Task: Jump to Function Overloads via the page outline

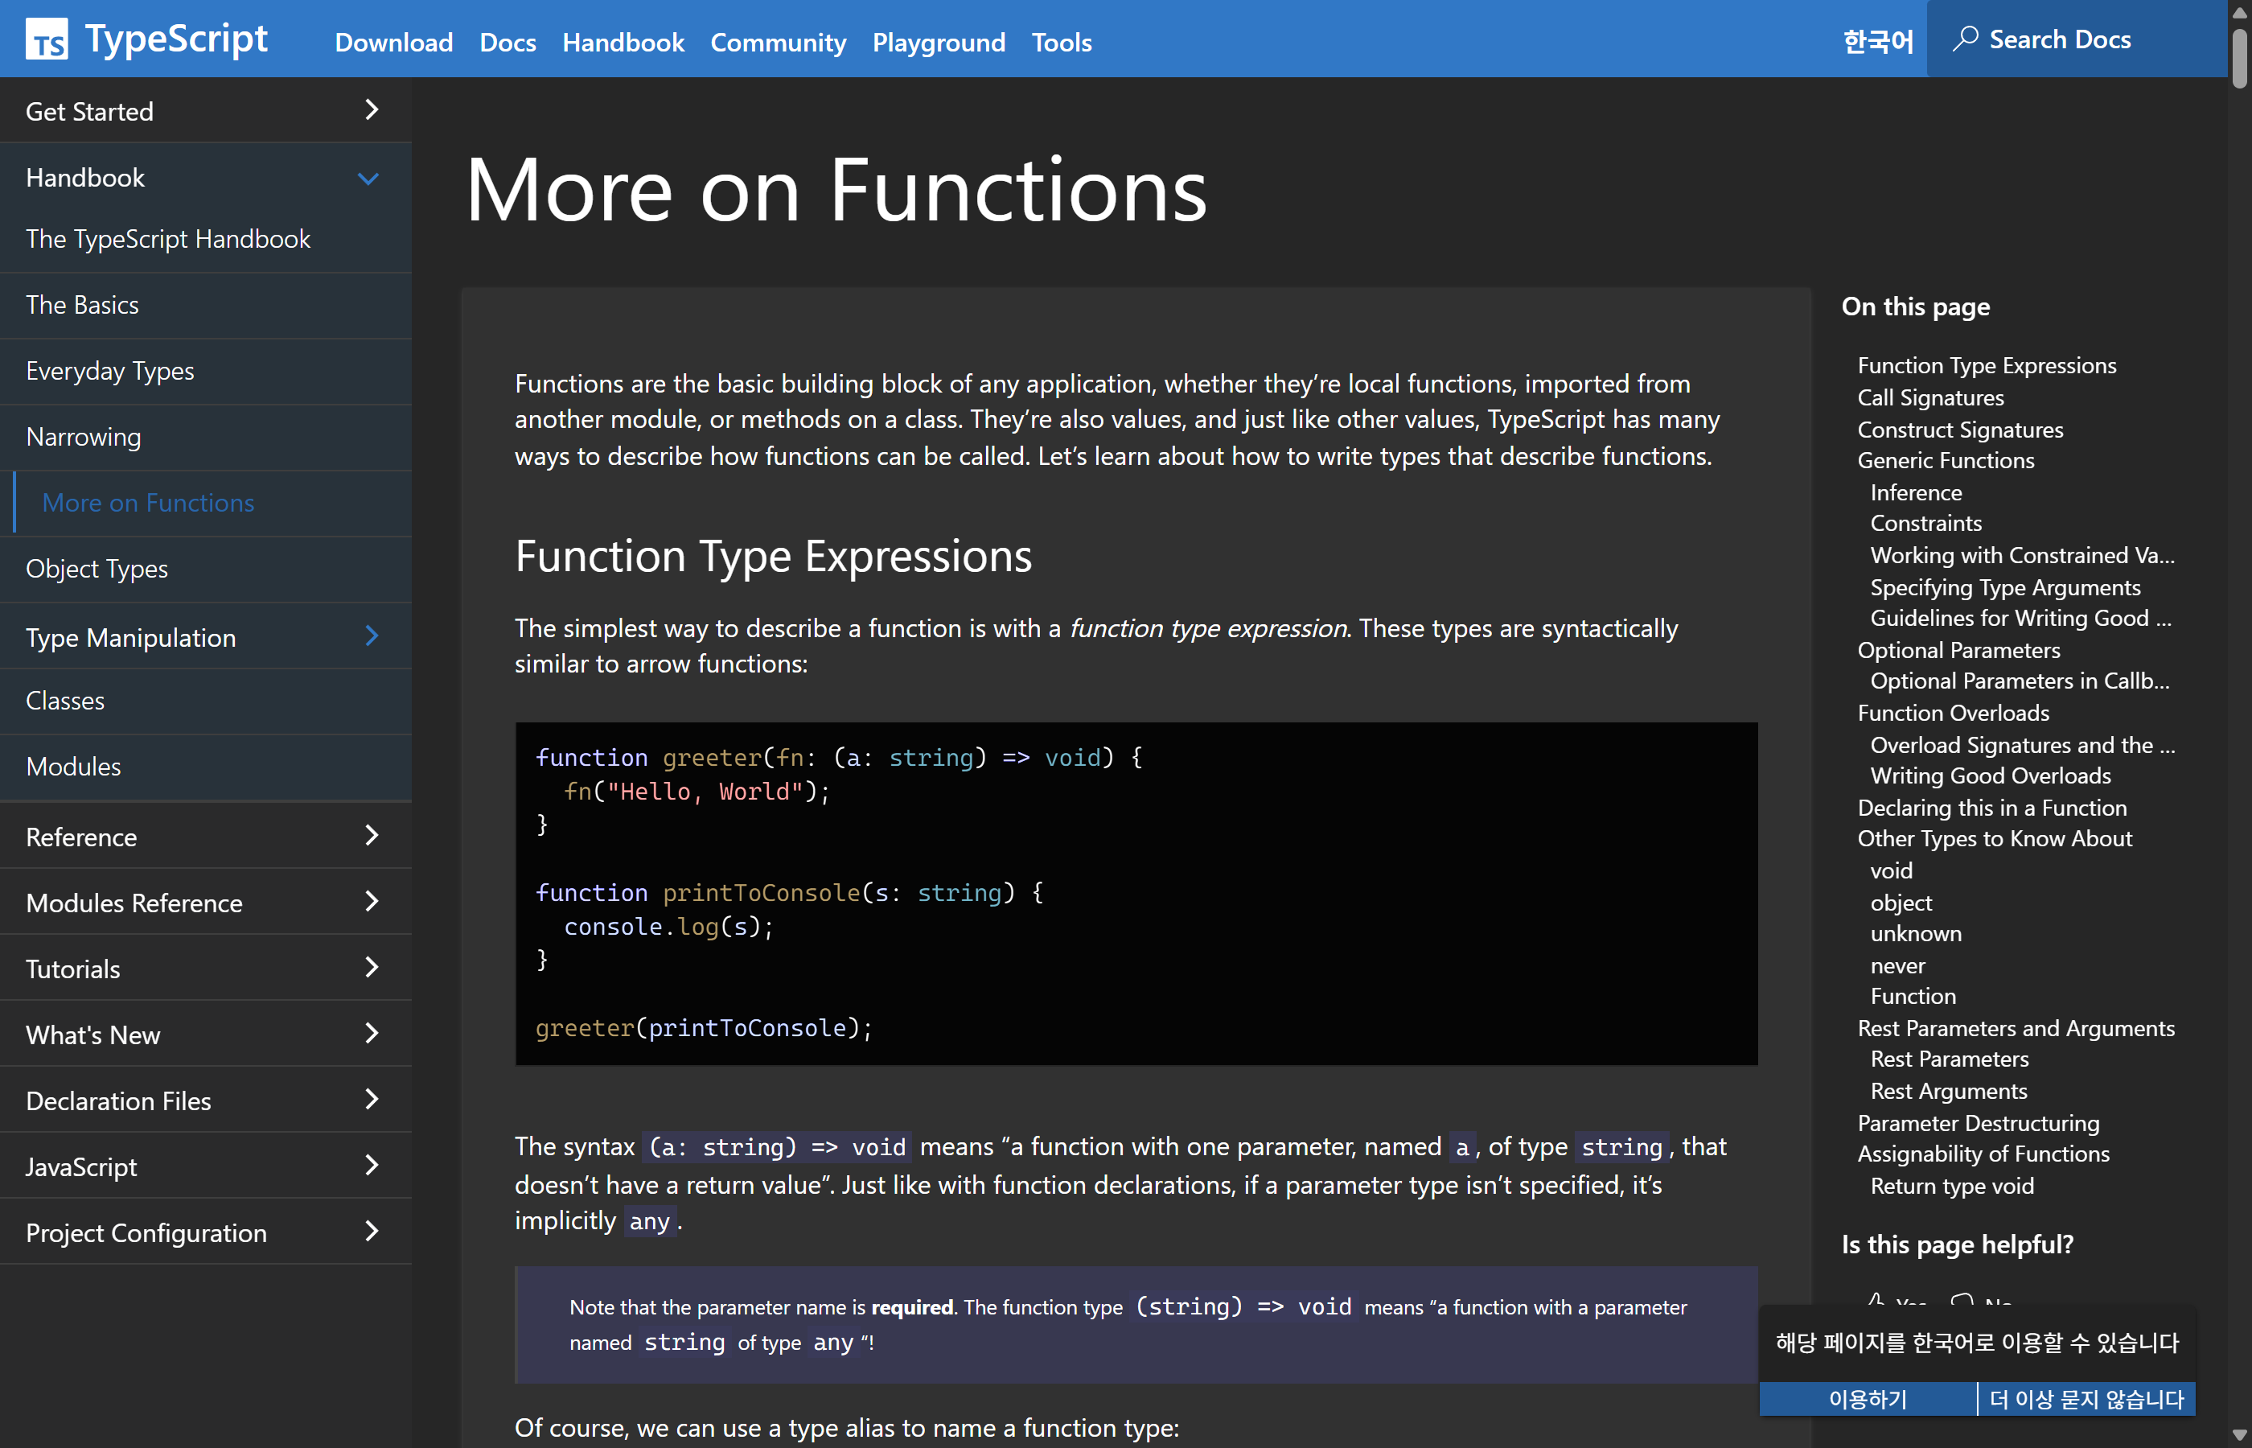Action: pos(1952,713)
